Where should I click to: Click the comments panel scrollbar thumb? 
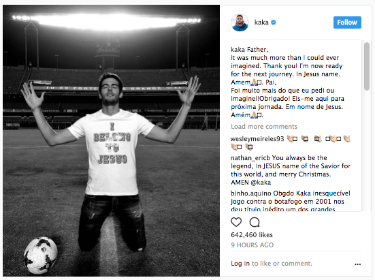(367, 66)
